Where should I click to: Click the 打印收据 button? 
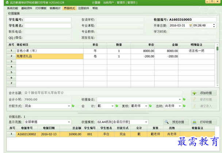204,122
